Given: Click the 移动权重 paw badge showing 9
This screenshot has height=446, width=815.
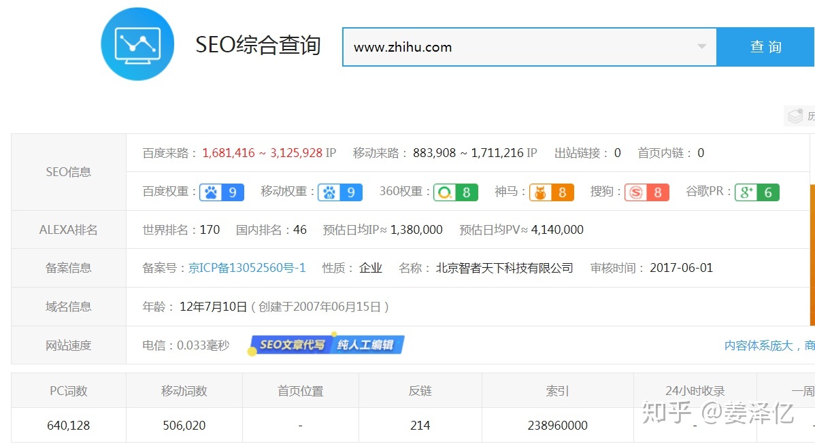Looking at the screenshot, I should [x=340, y=192].
